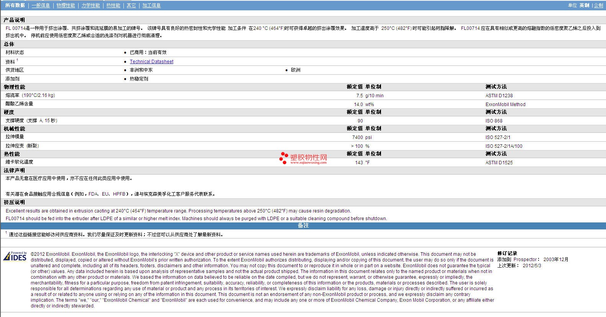606x317 pixels.
Task: Click the 添加剂 row label
Action: coord(12,79)
